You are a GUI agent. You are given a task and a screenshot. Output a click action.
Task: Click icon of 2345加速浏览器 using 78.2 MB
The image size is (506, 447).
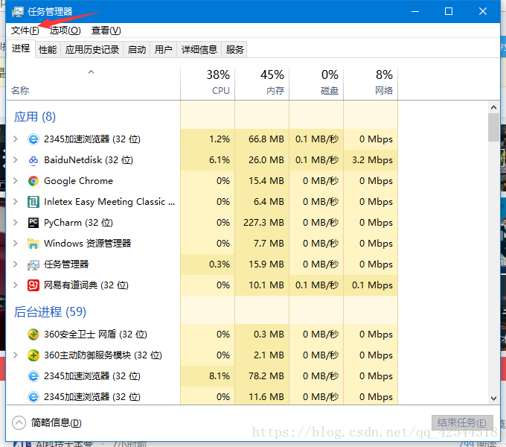[x=33, y=376]
